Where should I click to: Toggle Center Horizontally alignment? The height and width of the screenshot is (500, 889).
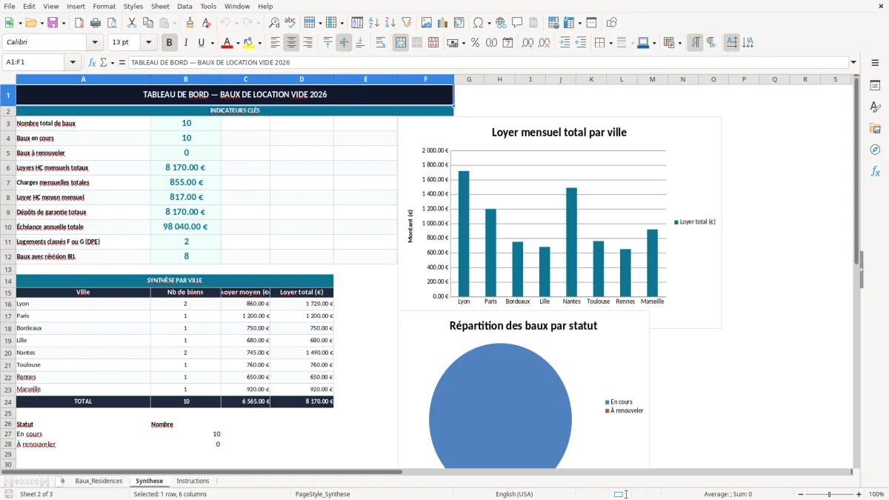tap(291, 43)
